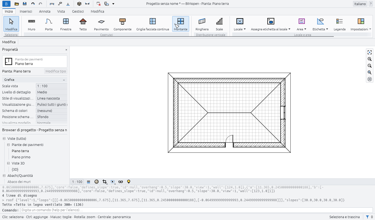Open the Legenda tool
375x220 pixels.
click(340, 24)
